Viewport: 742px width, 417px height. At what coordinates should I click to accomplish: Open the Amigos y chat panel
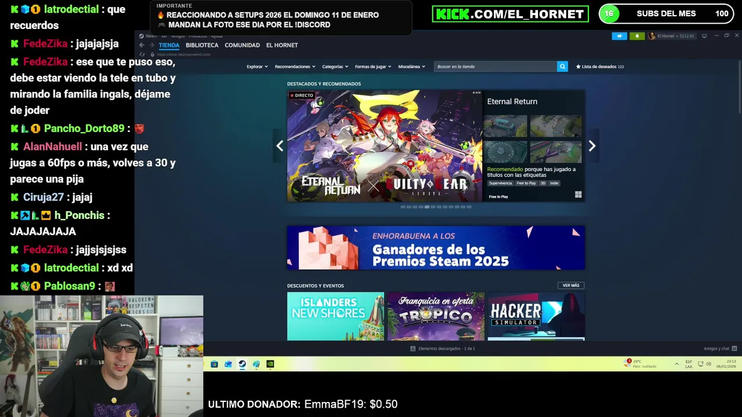tap(720, 349)
